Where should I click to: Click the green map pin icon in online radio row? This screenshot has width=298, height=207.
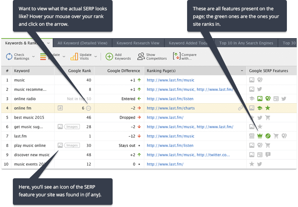coord(268,99)
